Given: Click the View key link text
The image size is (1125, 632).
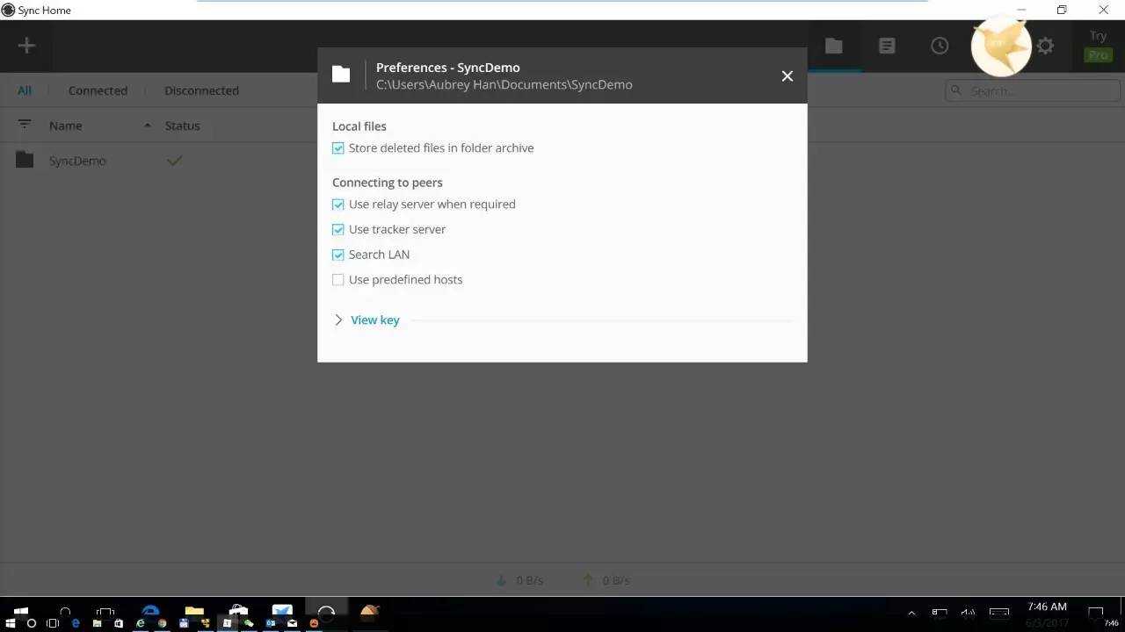Looking at the screenshot, I should [375, 320].
